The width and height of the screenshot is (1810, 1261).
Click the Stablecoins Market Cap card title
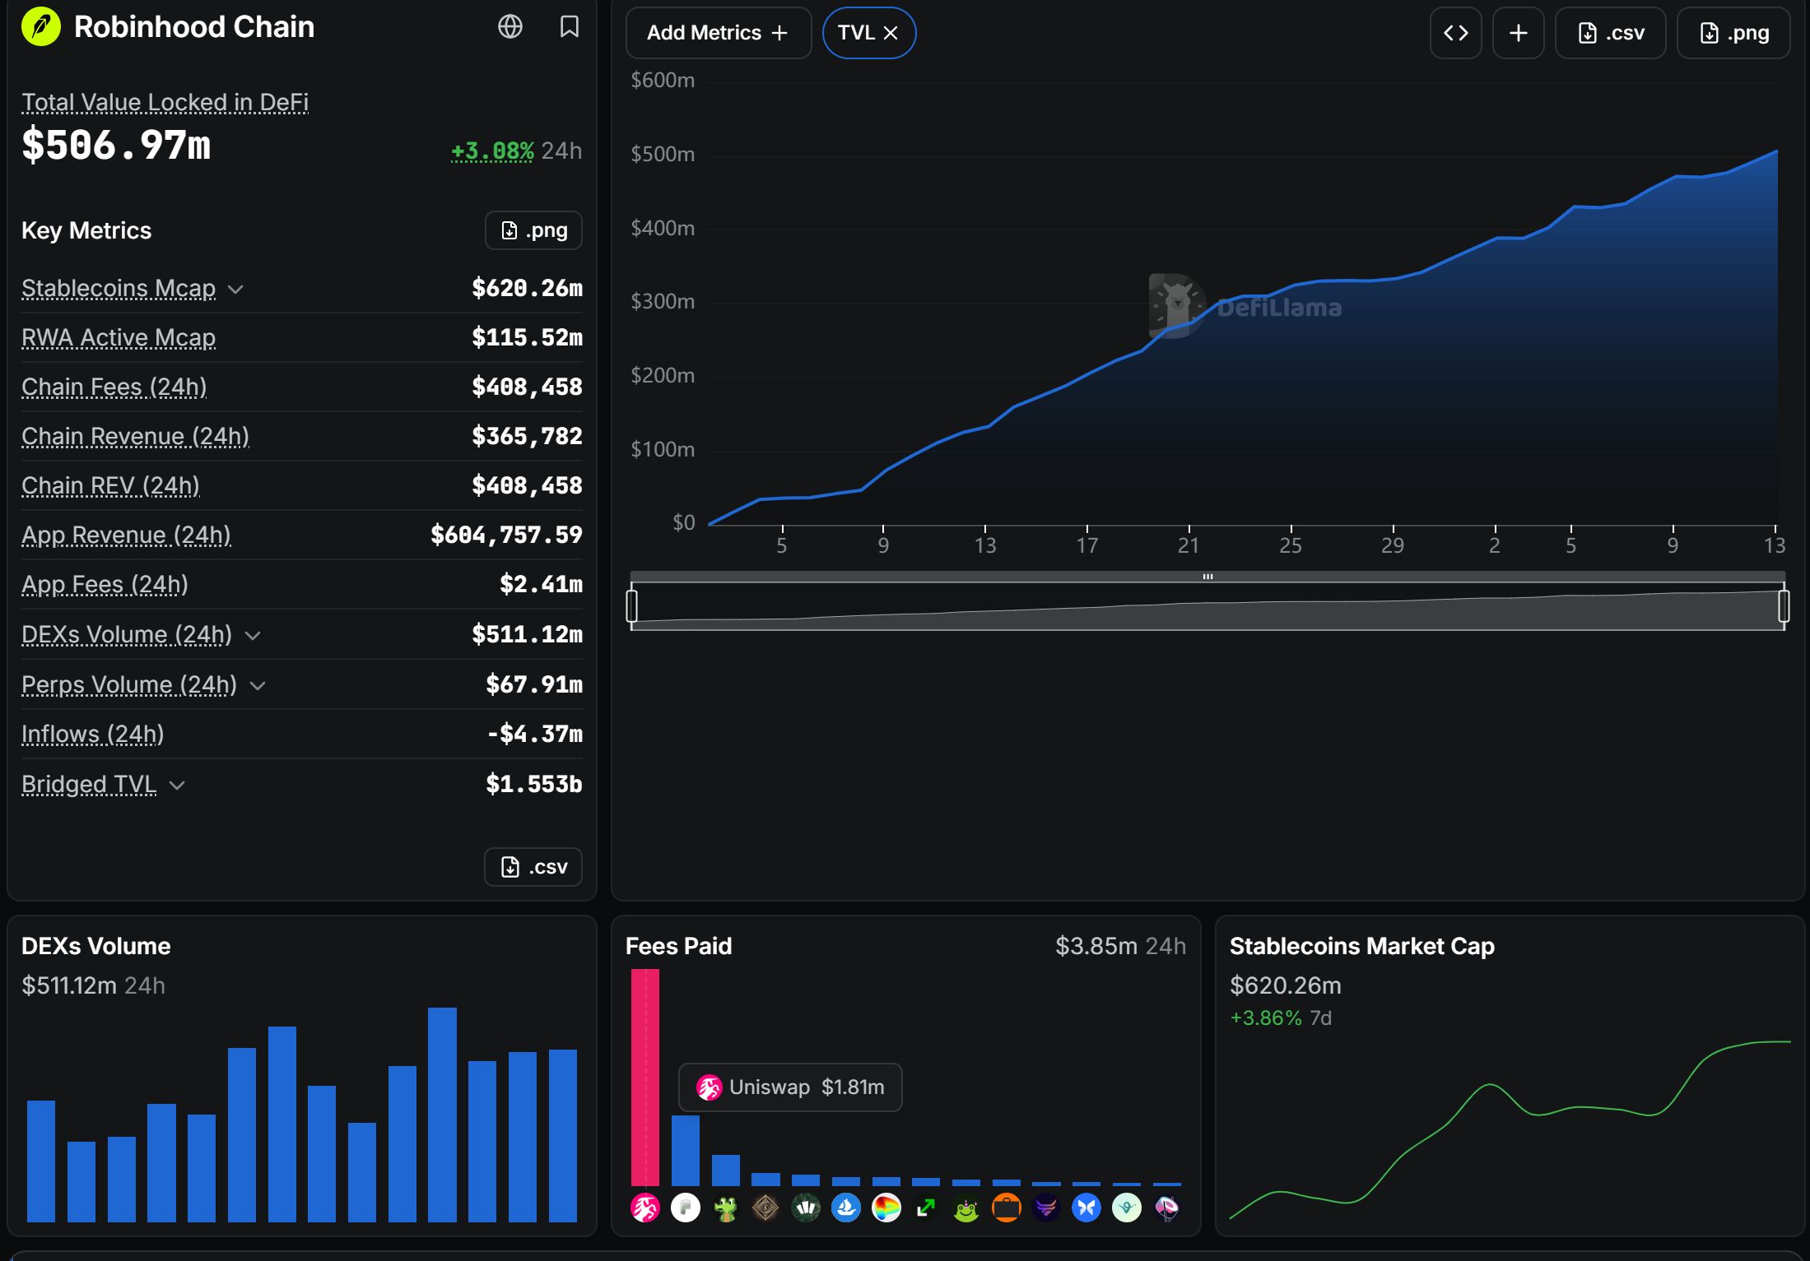(x=1361, y=946)
